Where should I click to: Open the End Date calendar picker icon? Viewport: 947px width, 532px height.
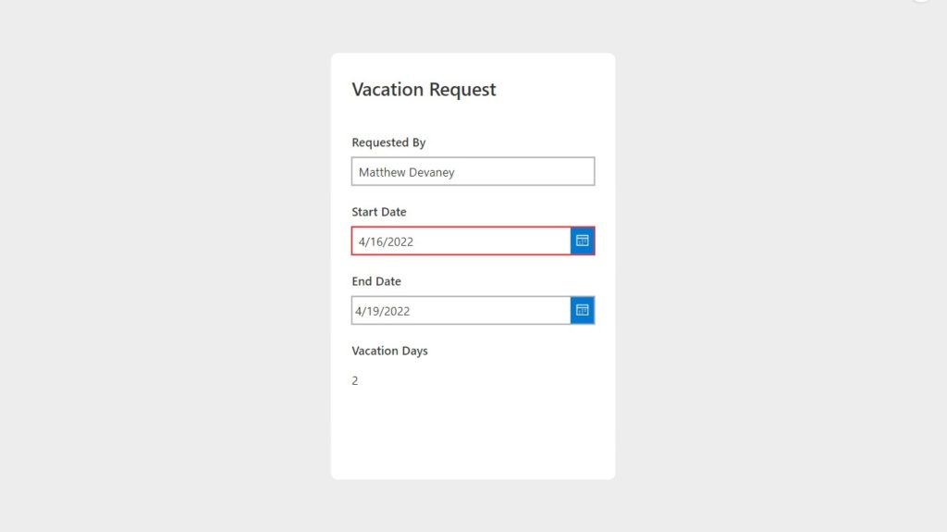pos(583,310)
